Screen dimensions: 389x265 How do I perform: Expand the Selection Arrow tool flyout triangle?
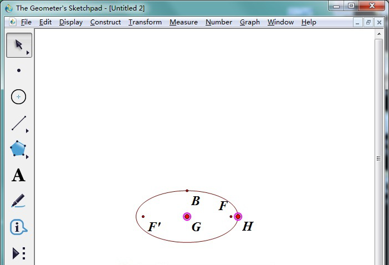pyautogui.click(x=28, y=53)
